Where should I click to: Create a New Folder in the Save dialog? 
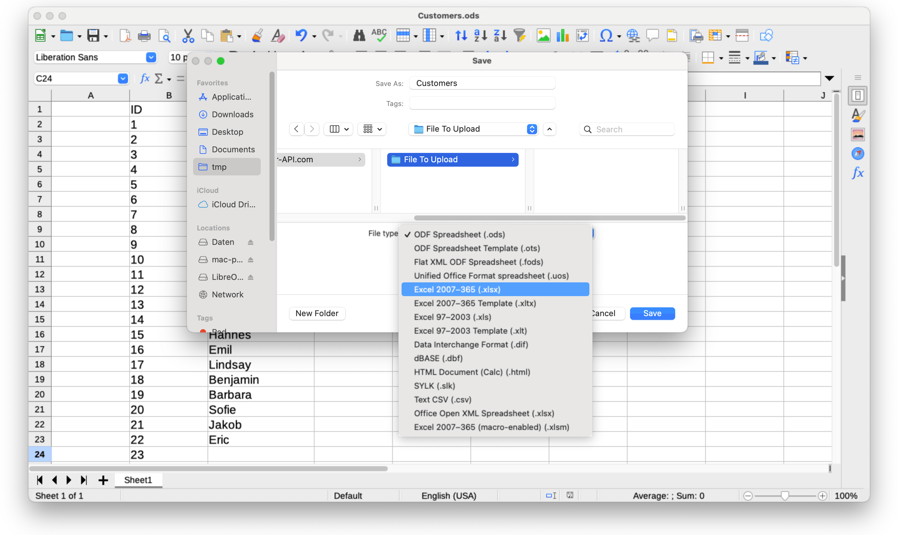click(x=317, y=313)
